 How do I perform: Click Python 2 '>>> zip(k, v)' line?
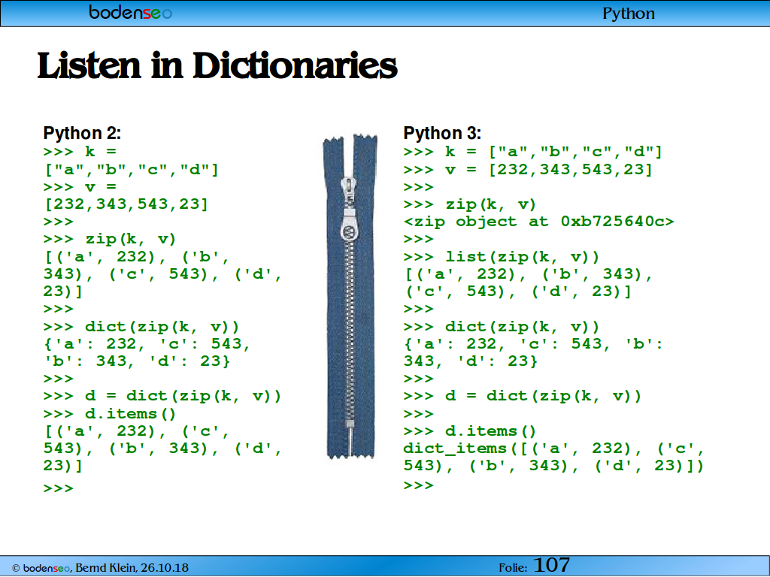(x=110, y=240)
